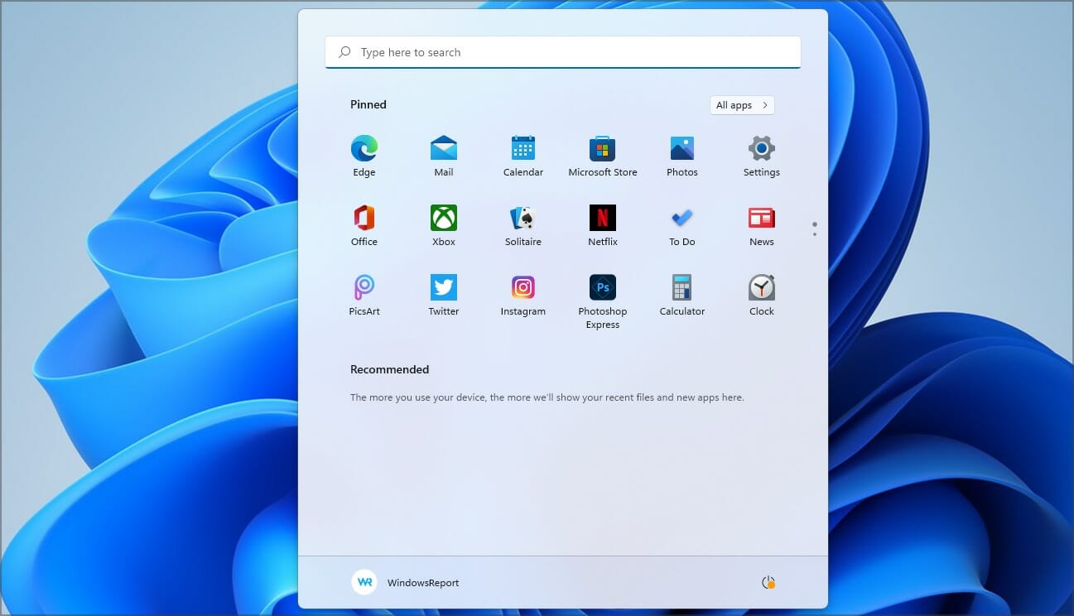Start the Solitaire game
Screen dimensions: 1074x616
coord(523,226)
